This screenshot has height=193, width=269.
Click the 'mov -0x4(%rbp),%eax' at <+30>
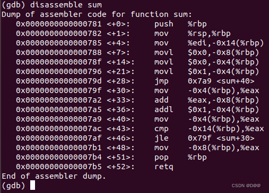[206, 91]
